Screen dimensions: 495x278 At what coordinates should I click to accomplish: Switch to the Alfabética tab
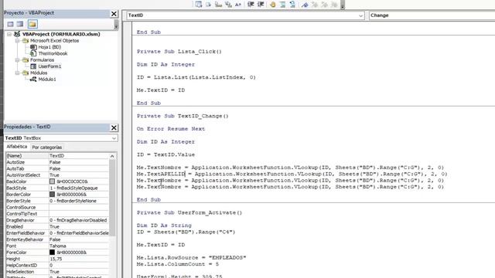[x=17, y=147]
